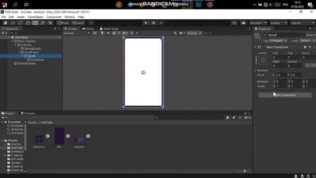
Task: Select All Materials favorite search
Action: [15, 126]
